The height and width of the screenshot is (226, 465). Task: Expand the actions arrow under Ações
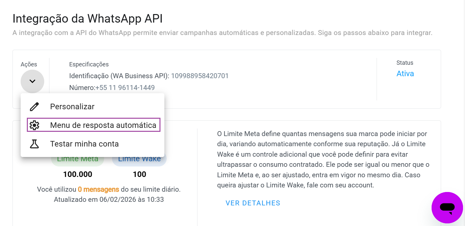(32, 81)
